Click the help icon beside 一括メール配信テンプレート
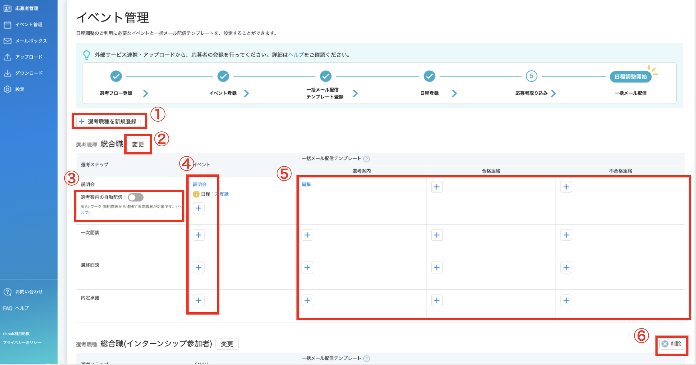Viewport: 696px width, 365px height. [366, 159]
